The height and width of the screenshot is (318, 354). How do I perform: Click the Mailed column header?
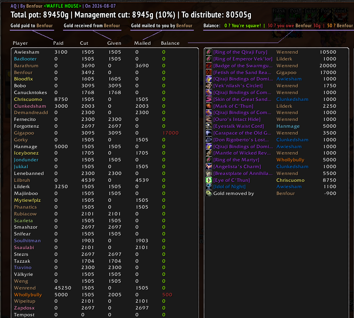pos(142,43)
